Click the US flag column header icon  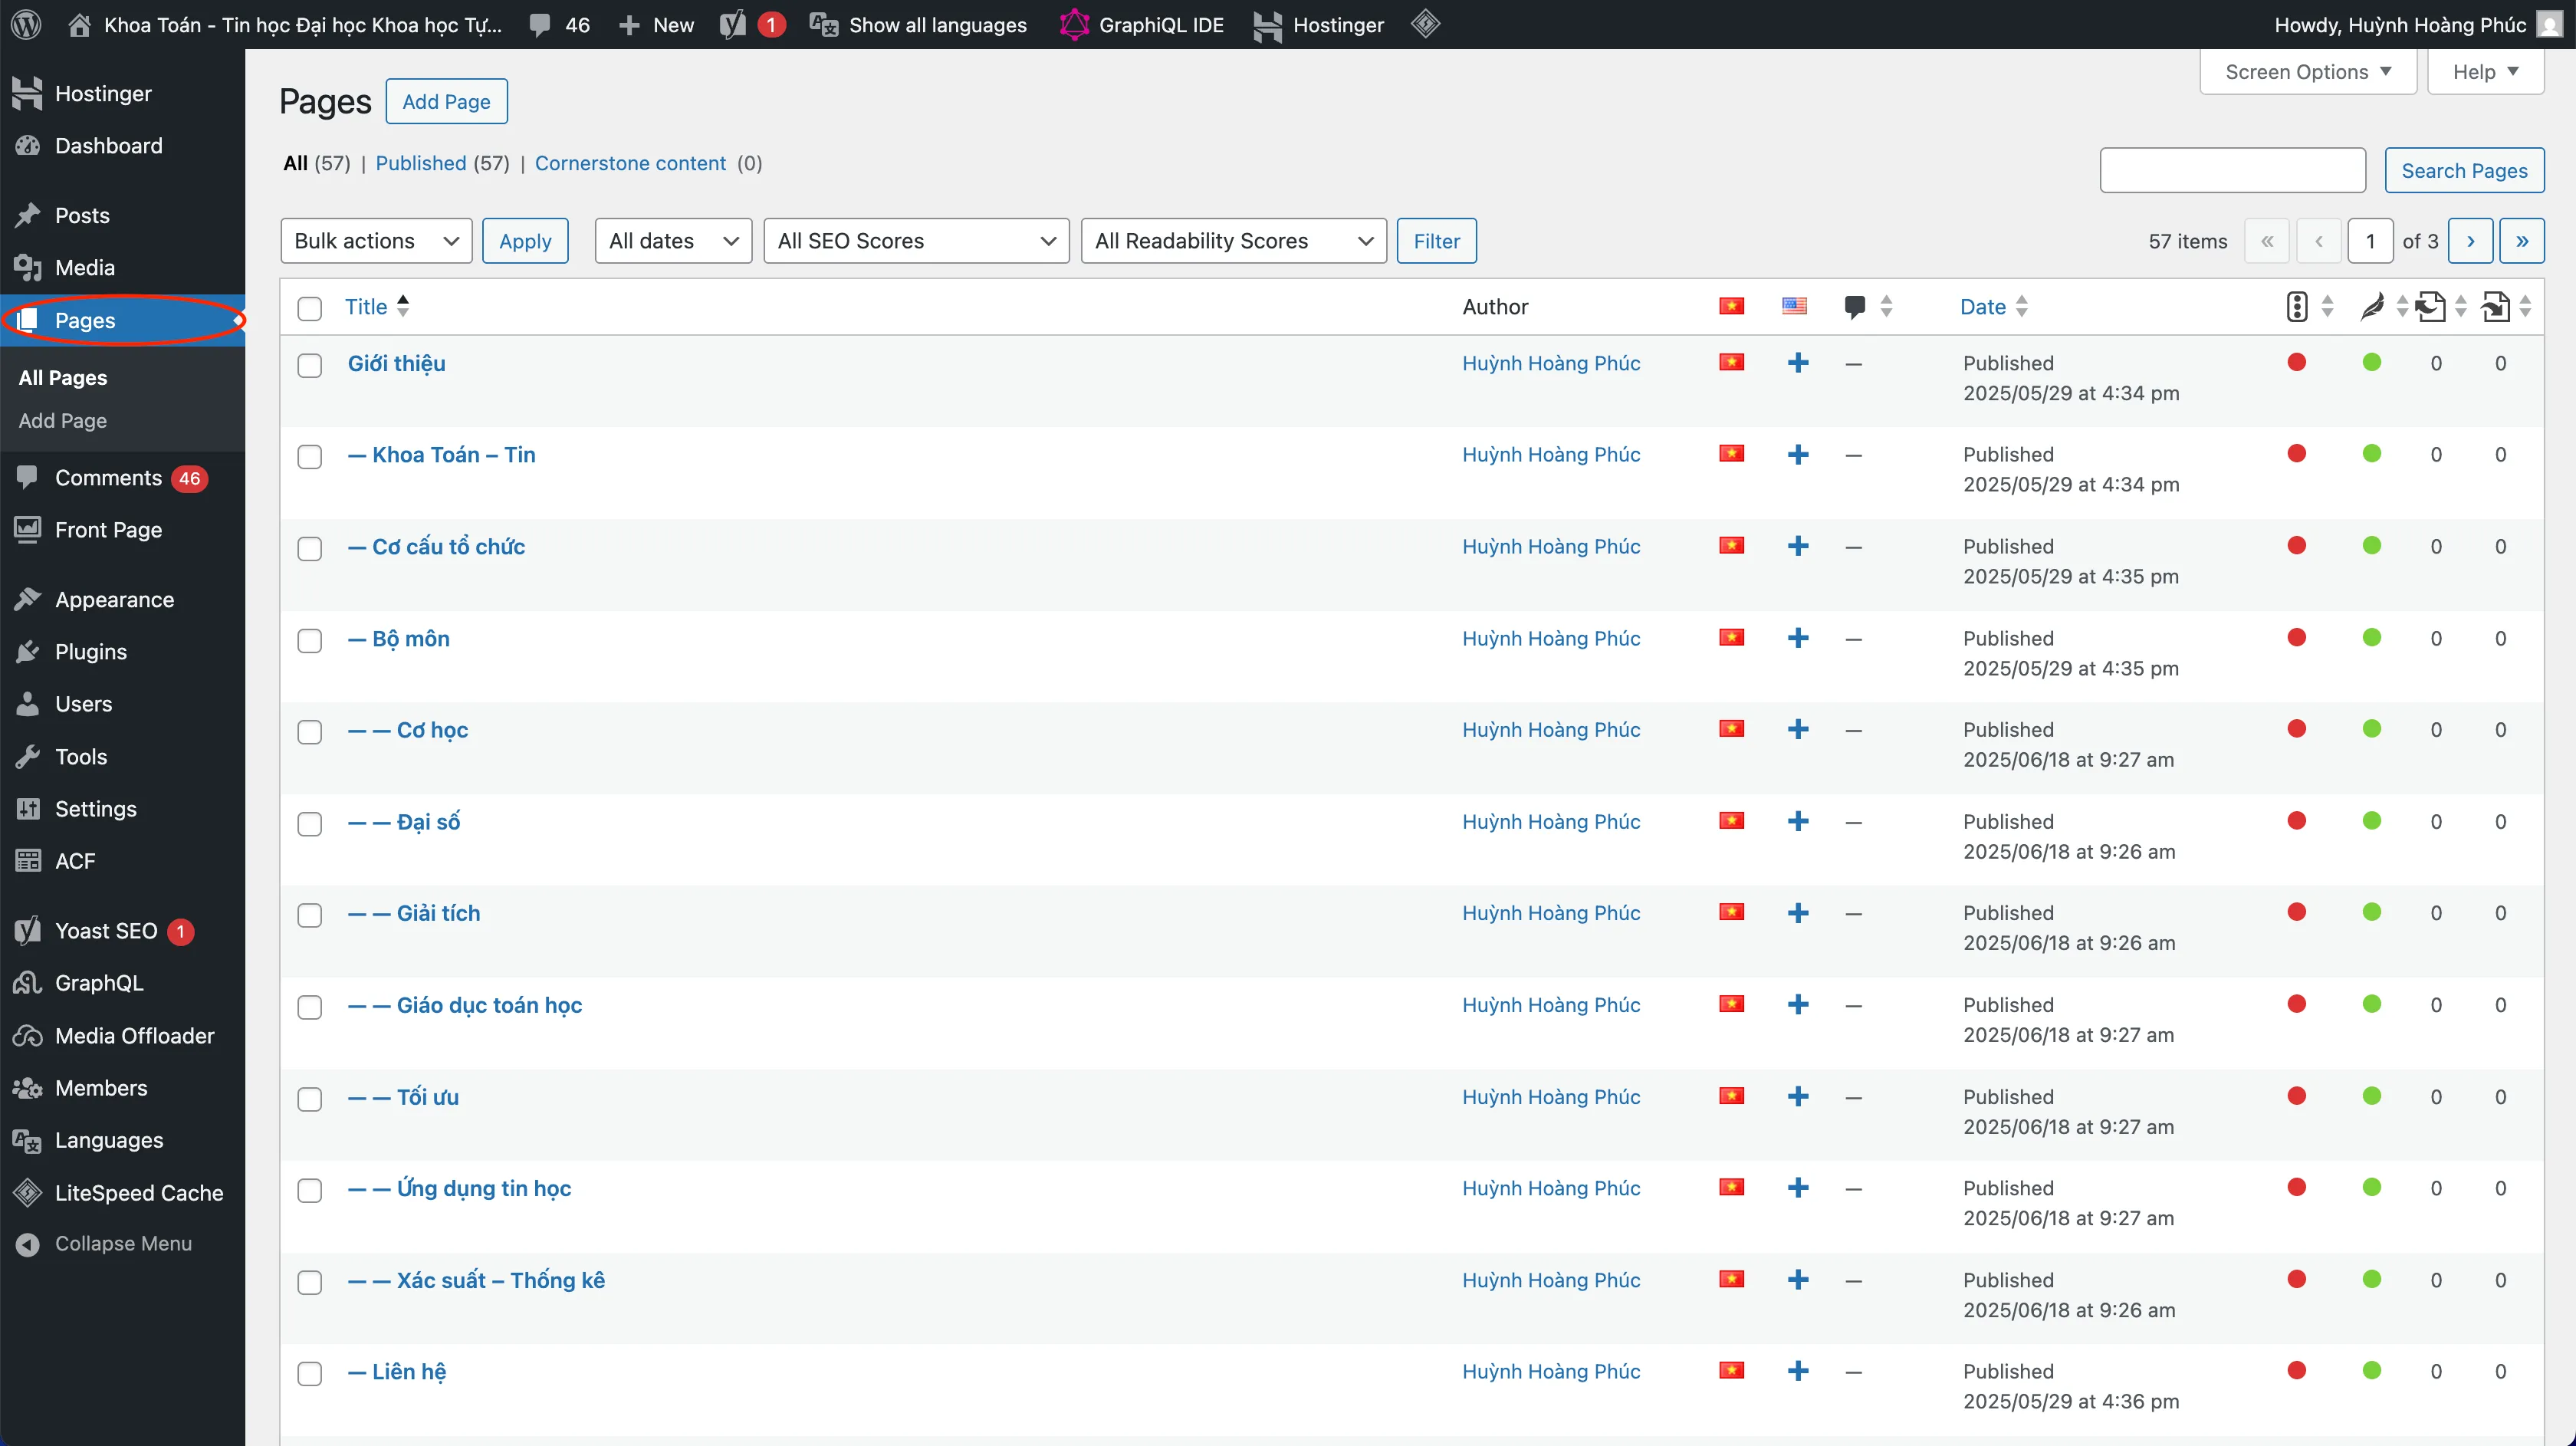pos(1794,307)
